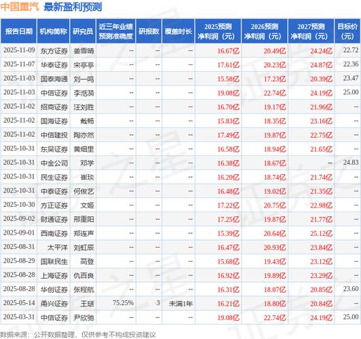The height and width of the screenshot is (339, 361).
Task: Select the 方正证券 institution cell
Action: (x=54, y=205)
